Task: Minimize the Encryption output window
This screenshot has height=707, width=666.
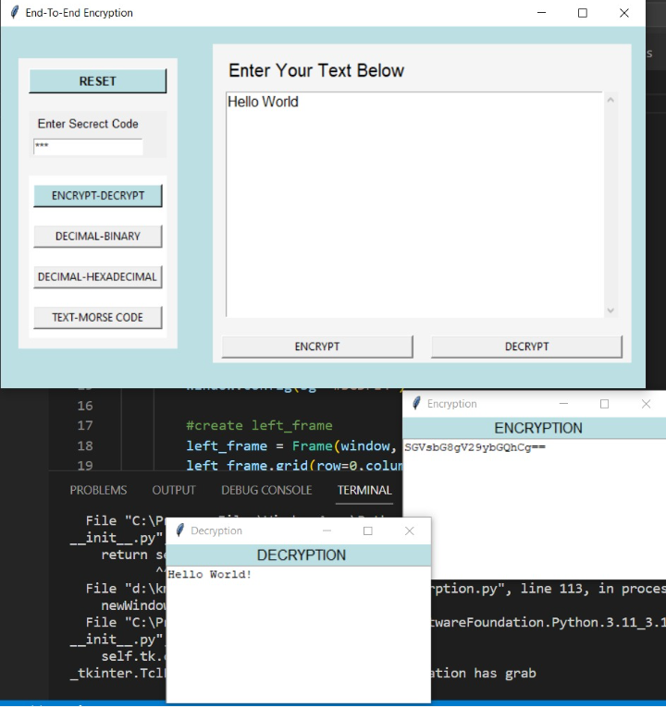Action: click(563, 404)
